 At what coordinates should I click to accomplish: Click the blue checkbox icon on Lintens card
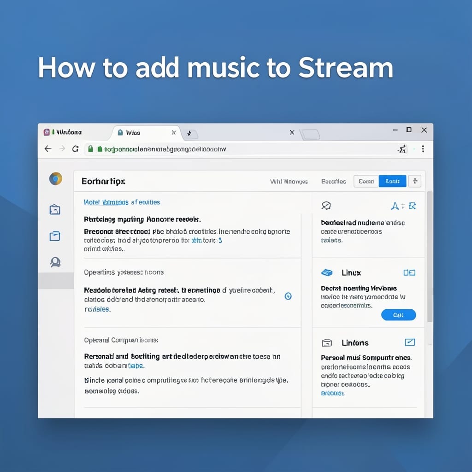point(410,342)
